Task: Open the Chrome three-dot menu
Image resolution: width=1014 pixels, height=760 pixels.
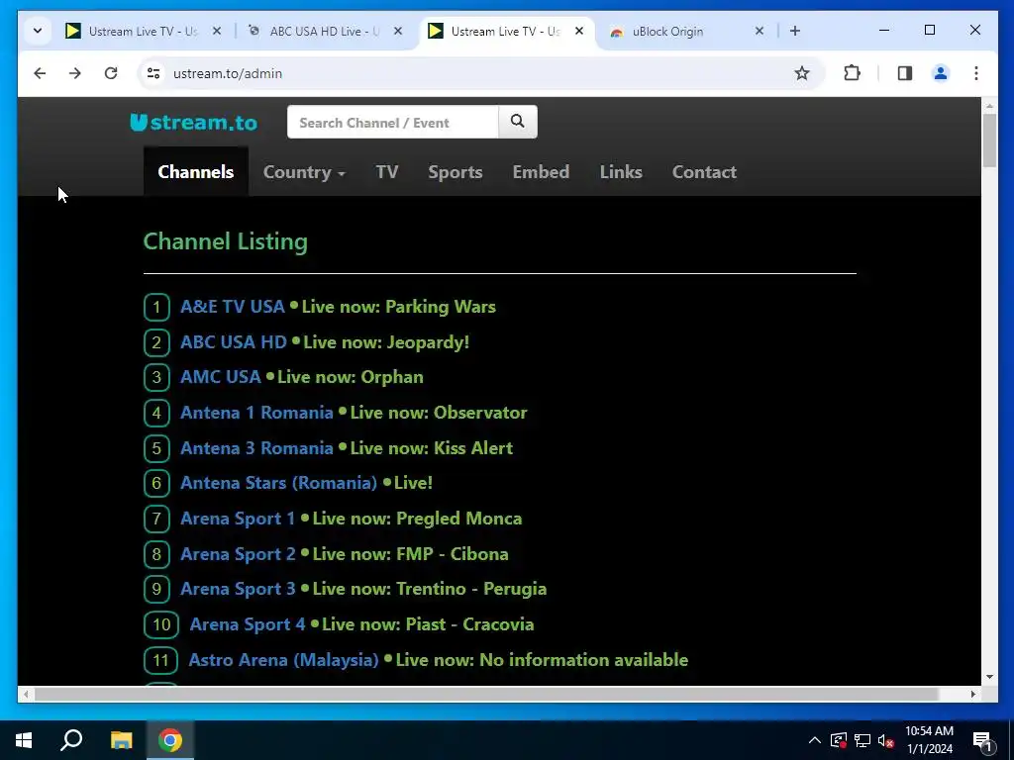Action: 976,73
